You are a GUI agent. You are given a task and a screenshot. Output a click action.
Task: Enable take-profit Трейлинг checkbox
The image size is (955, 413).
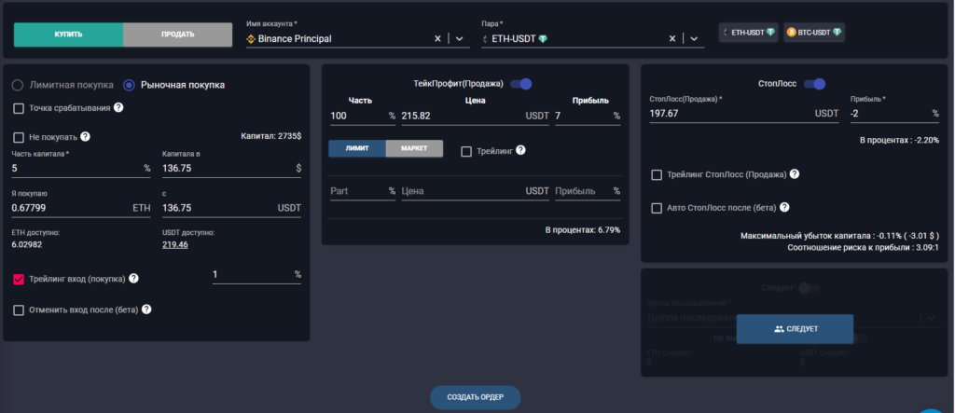(466, 151)
